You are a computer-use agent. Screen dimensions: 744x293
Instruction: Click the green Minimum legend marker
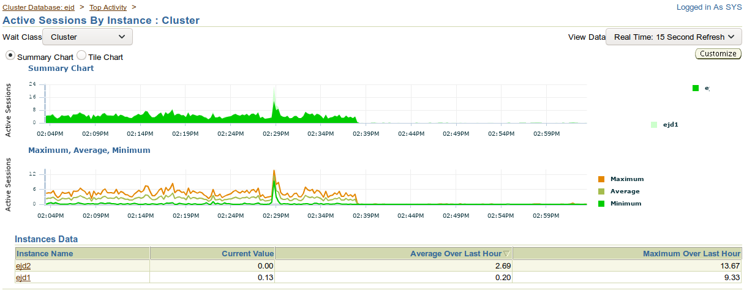coord(601,203)
